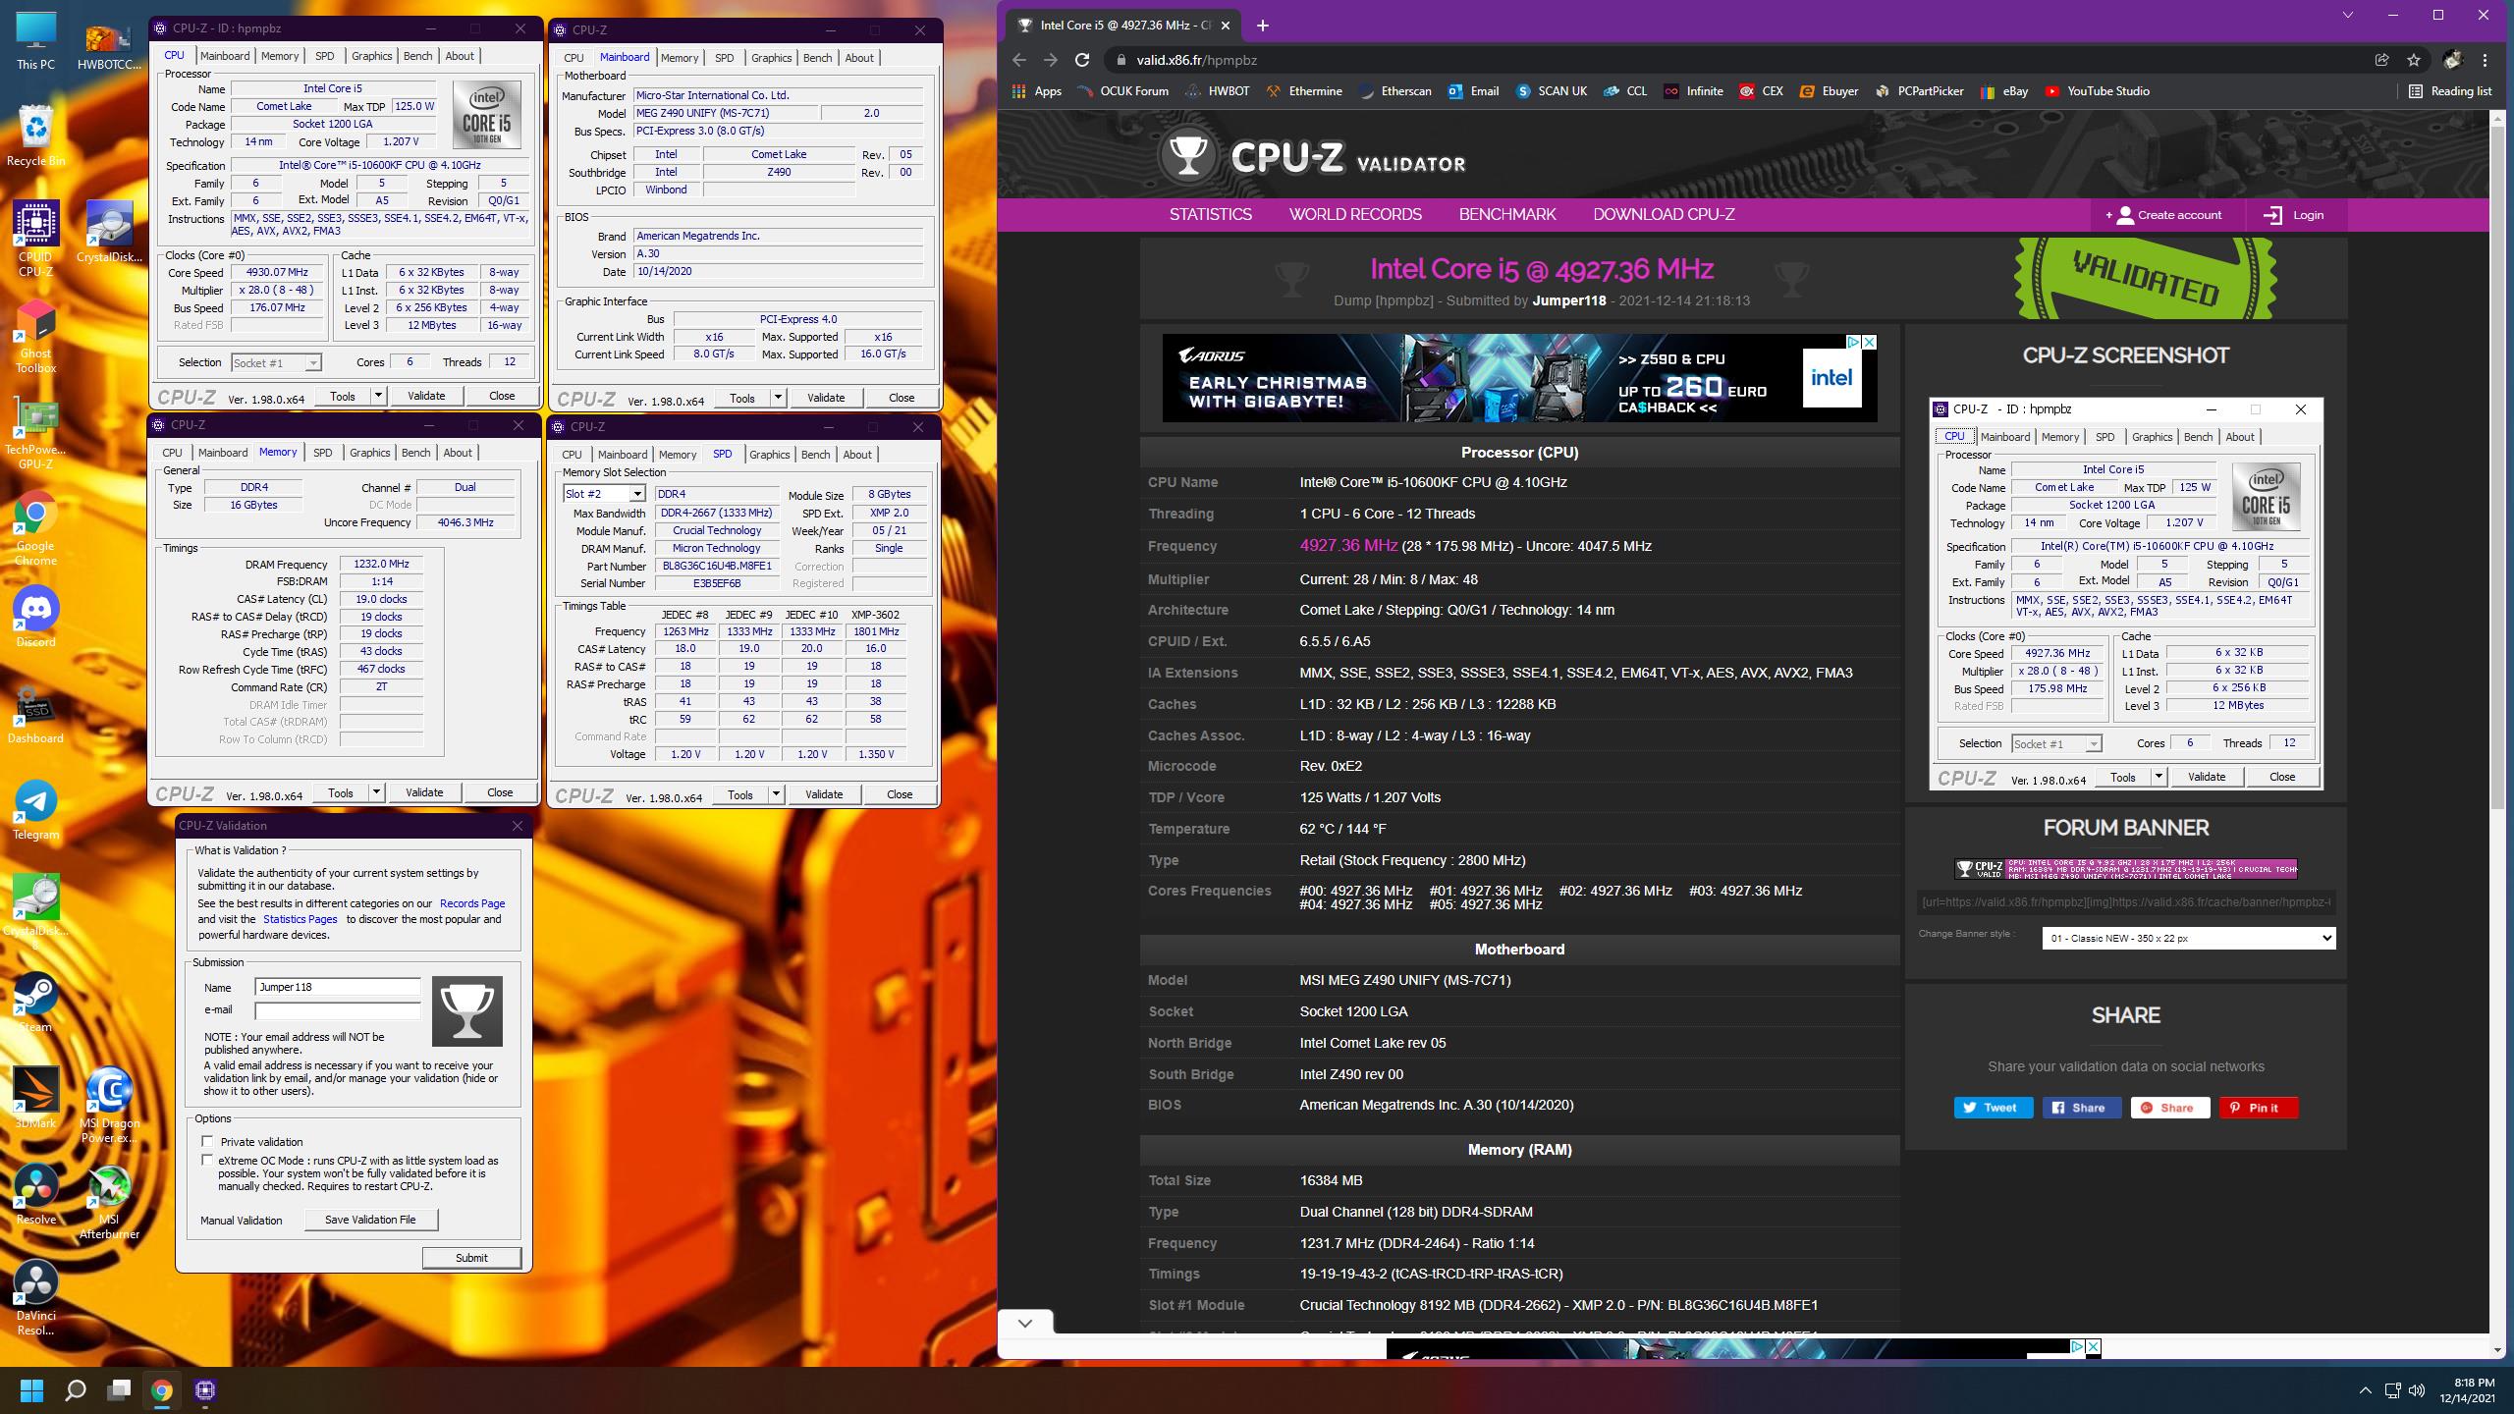Click the Name field containing Jumper118
The image size is (2514, 1414).
tap(337, 987)
